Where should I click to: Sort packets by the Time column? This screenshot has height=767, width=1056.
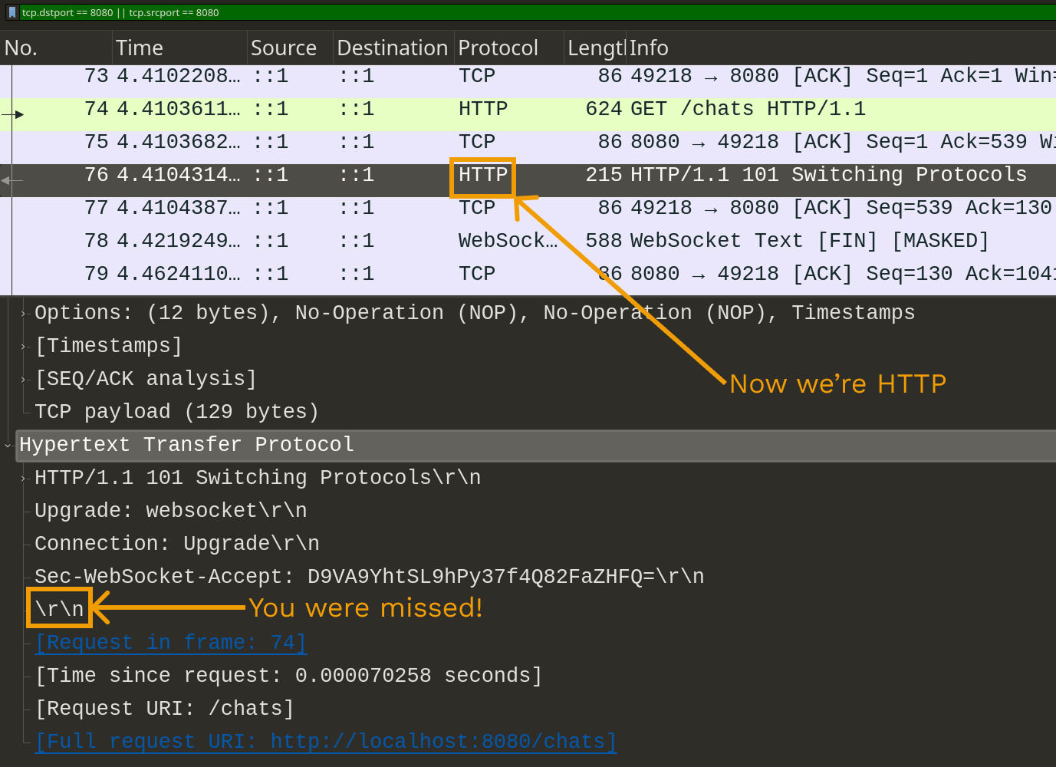coord(140,48)
